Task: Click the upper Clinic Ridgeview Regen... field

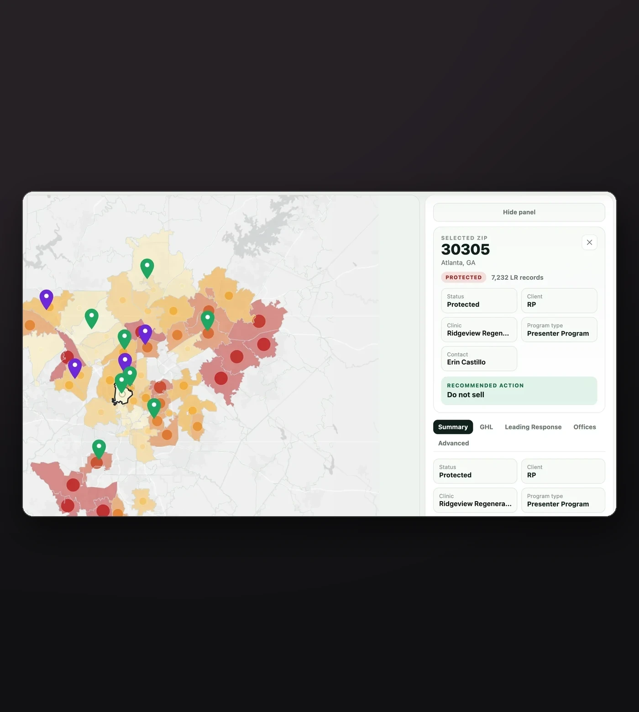Action: point(479,330)
